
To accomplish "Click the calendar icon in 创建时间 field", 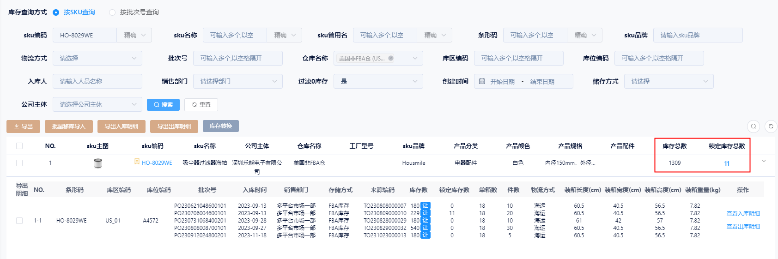I will tap(482, 81).
